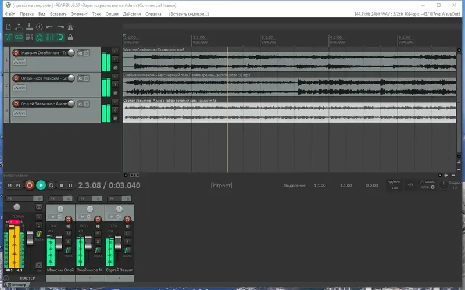This screenshot has height=290, width=465.
Task: Open the Трек menu
Action: pyautogui.click(x=96, y=14)
